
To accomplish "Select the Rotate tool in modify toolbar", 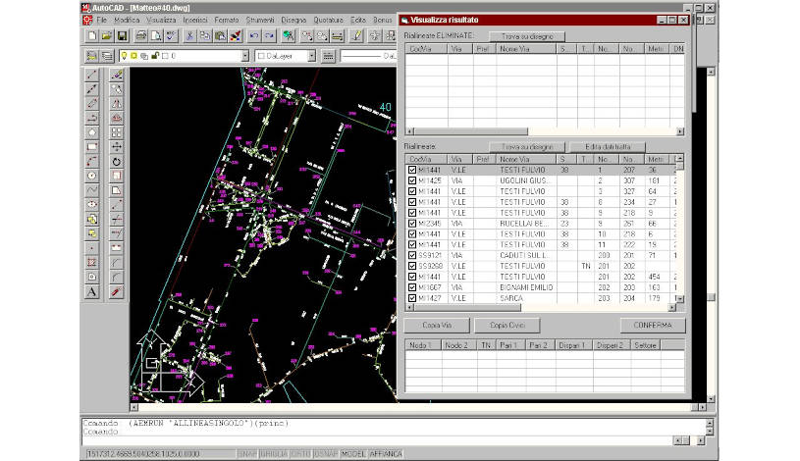I will click(117, 161).
